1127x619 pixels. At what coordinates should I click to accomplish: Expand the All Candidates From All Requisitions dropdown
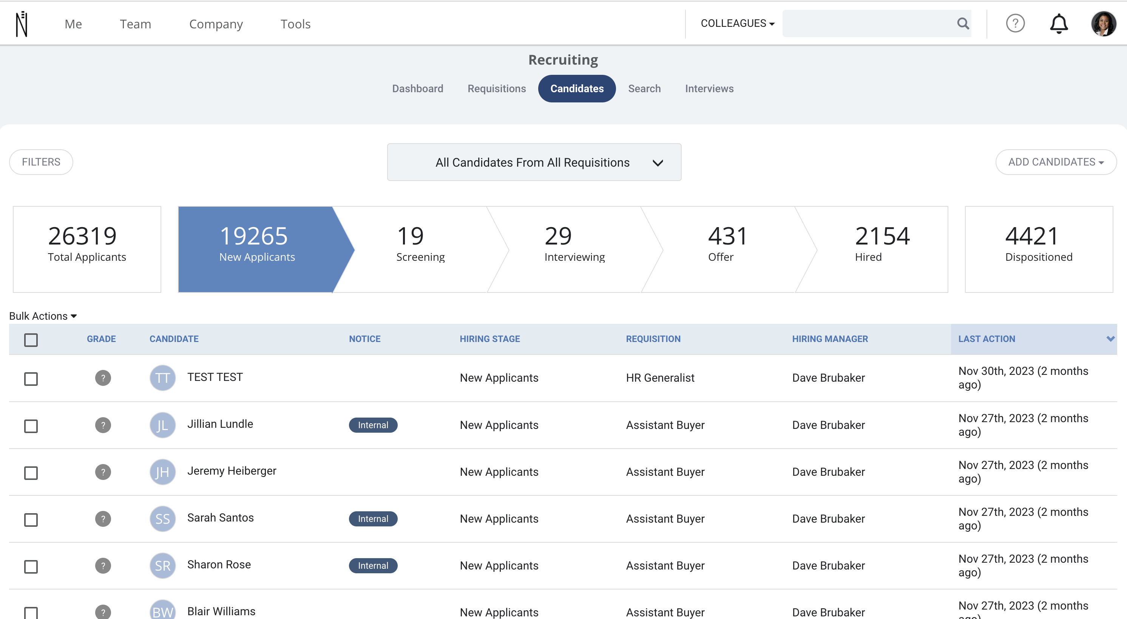[534, 162]
